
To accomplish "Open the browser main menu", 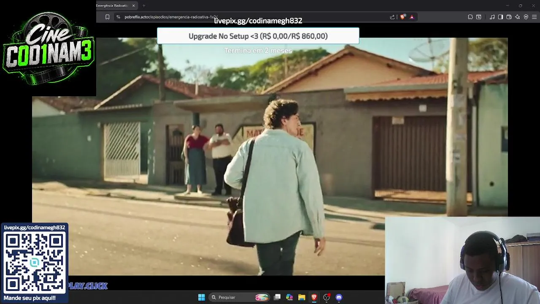I will [535, 17].
